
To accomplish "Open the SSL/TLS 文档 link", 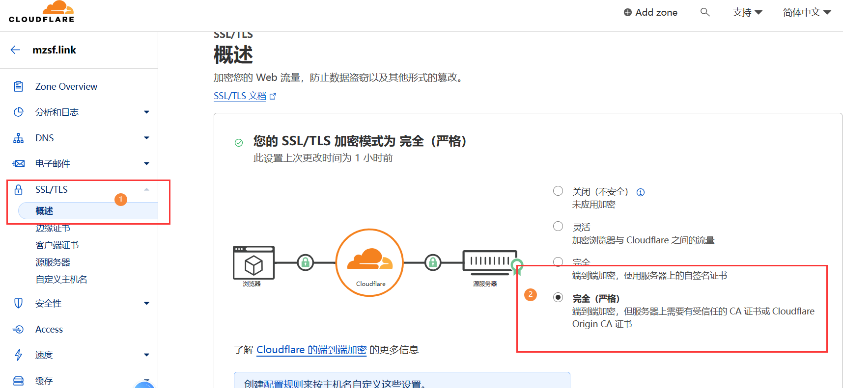I will (240, 96).
